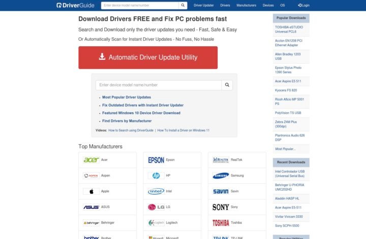Open Intel Controlador USB recent download
Viewport: 366px width, 239px height.
click(x=291, y=174)
